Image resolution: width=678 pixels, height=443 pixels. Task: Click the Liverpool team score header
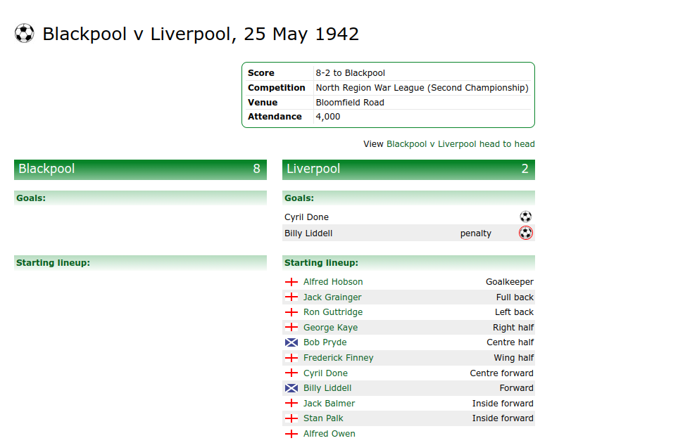pos(408,169)
